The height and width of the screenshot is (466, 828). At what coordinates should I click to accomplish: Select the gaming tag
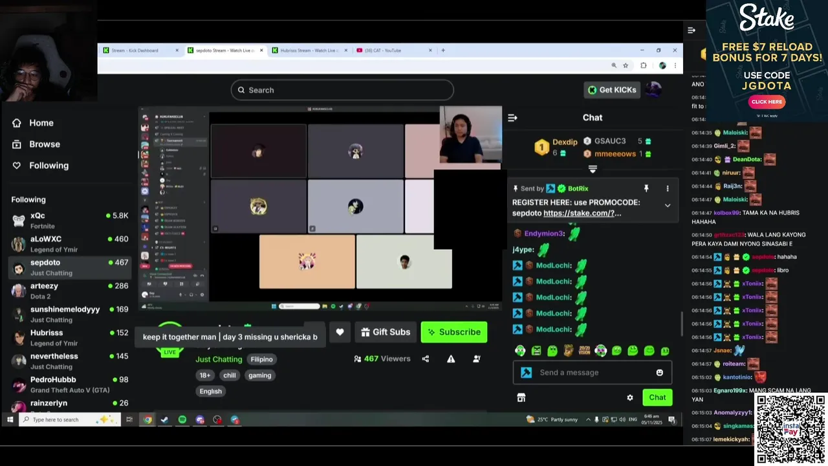point(259,375)
